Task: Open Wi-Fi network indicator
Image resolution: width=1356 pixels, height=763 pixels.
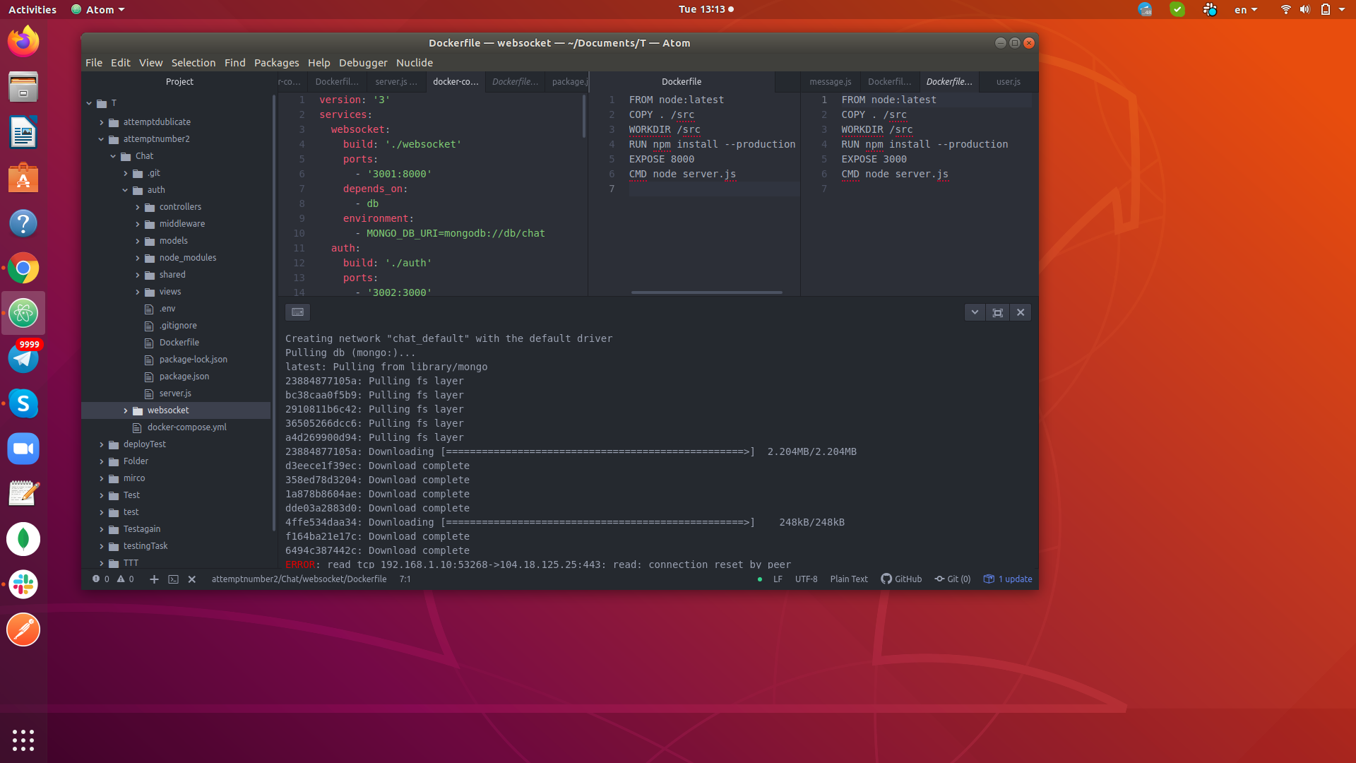Action: pyautogui.click(x=1285, y=10)
